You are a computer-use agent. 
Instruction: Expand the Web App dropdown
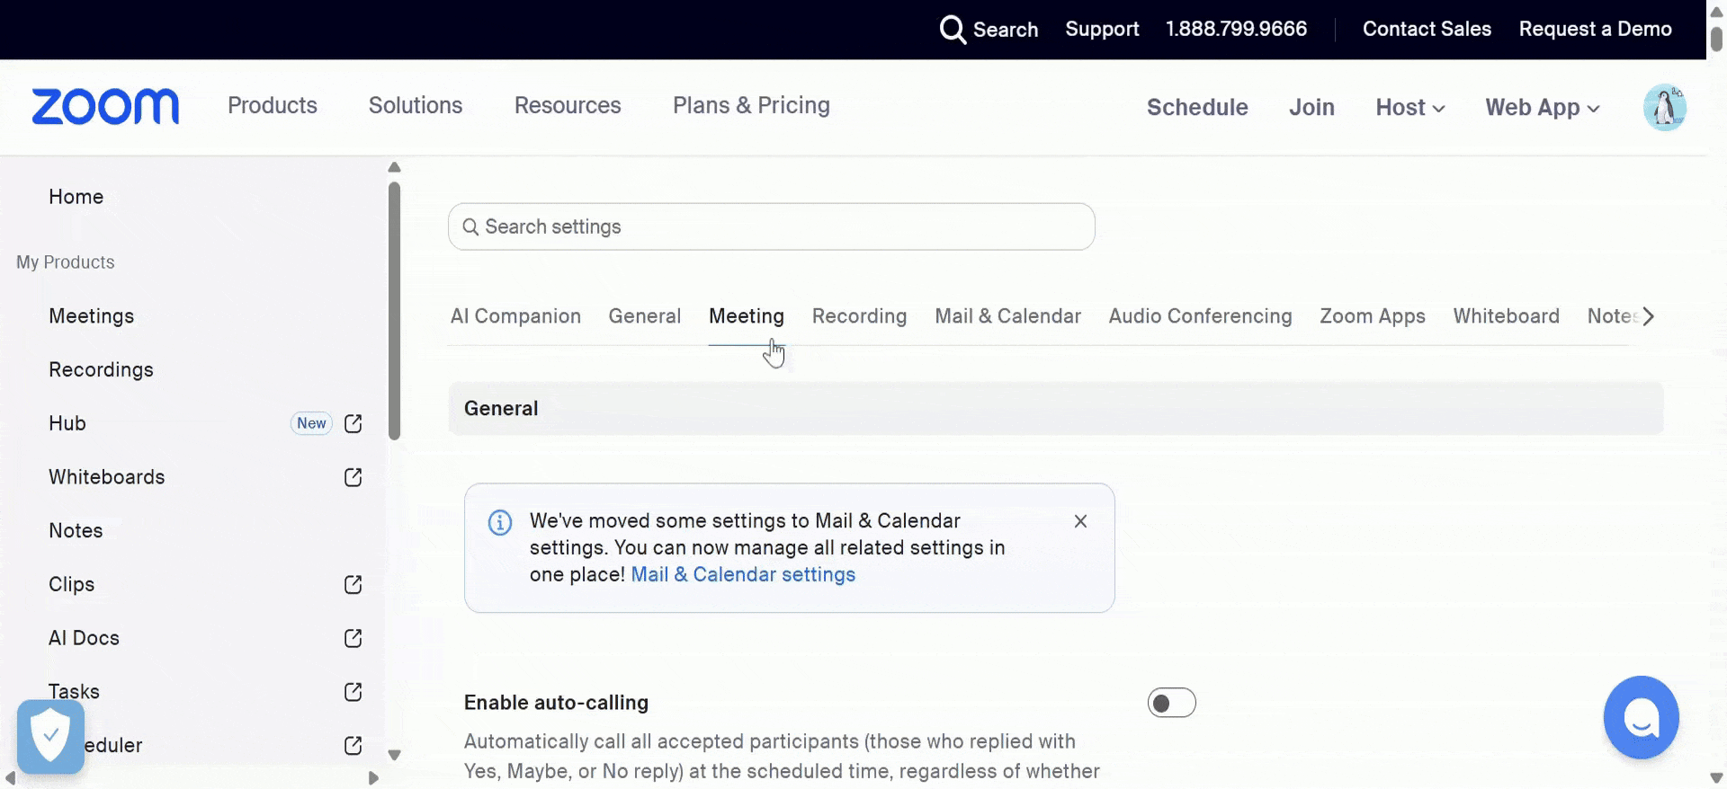[x=1542, y=108]
